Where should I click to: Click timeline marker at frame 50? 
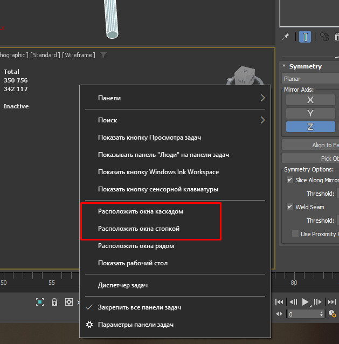click(3, 283)
